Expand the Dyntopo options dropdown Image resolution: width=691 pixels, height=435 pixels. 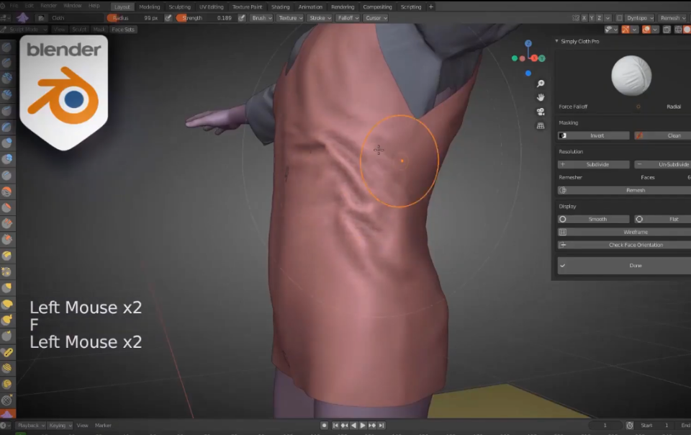click(x=640, y=18)
